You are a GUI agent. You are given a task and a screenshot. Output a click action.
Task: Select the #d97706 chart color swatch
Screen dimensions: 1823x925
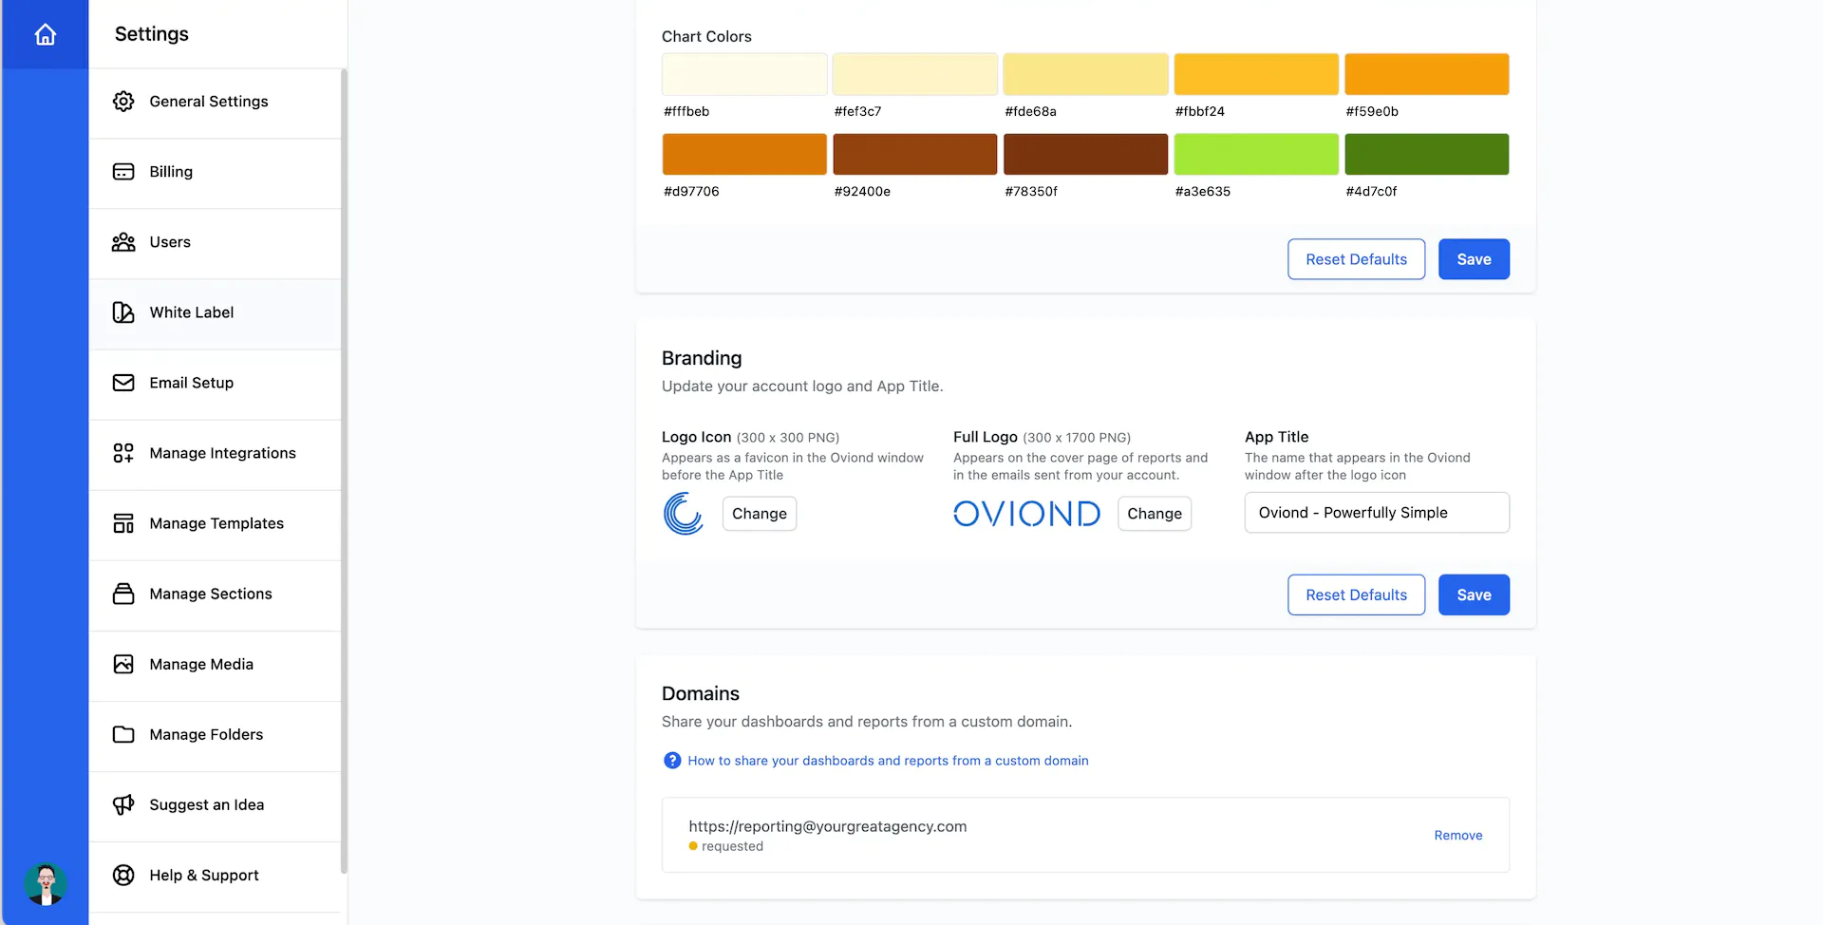(x=744, y=154)
